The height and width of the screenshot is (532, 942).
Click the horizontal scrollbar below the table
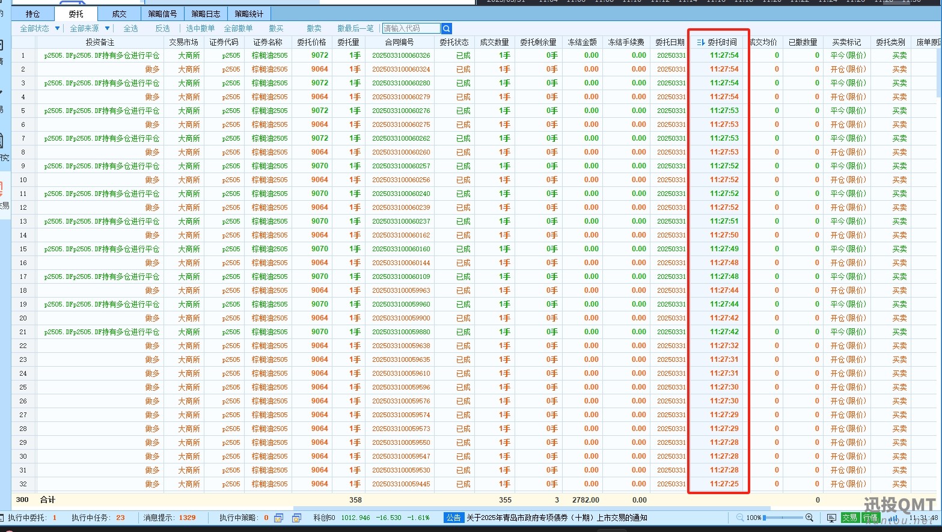(x=531, y=509)
